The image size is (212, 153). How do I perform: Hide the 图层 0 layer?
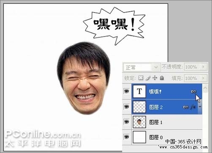(127, 137)
